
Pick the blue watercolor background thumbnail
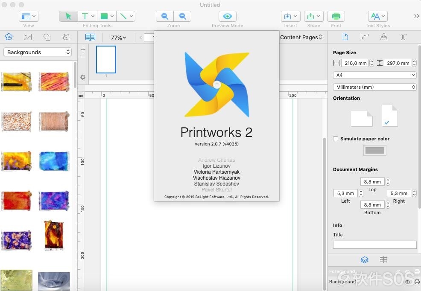click(x=54, y=161)
